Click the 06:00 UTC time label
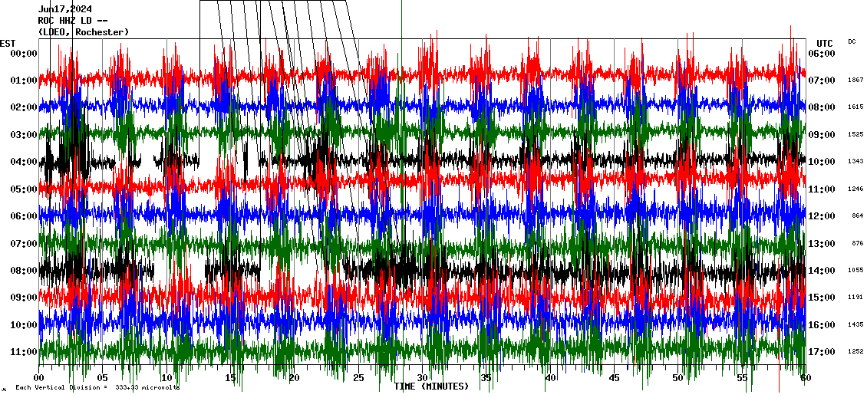The width and height of the screenshot is (867, 398). (x=821, y=54)
